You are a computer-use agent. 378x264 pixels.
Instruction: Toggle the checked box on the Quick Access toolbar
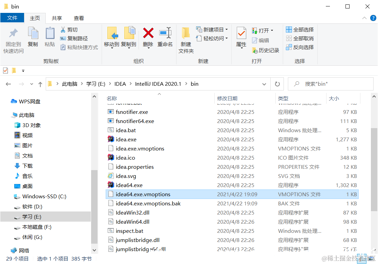coord(5,70)
